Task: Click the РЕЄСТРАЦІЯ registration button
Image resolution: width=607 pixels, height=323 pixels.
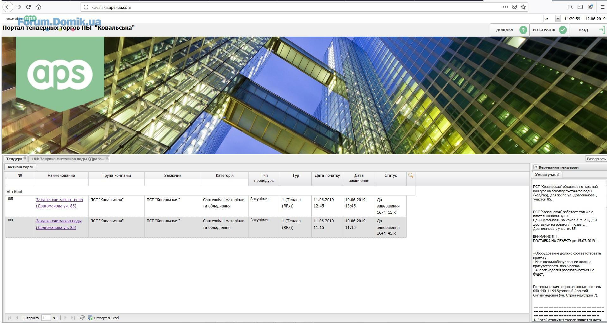Action: [x=549, y=30]
